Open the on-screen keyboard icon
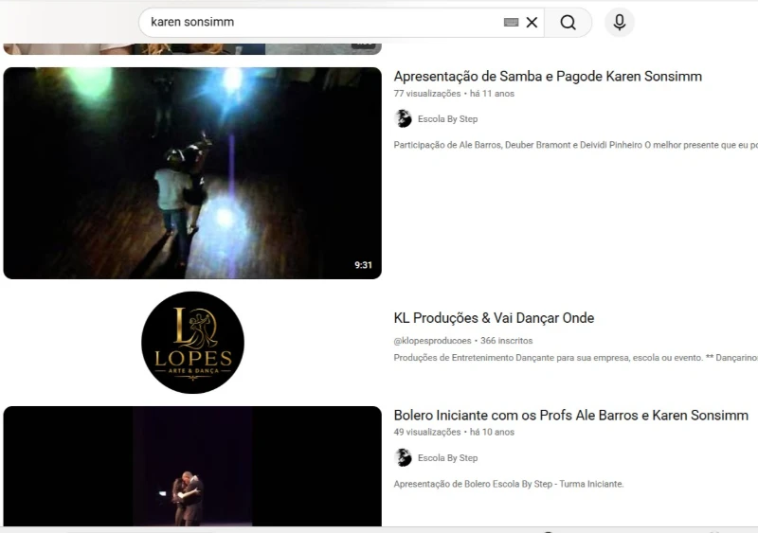758x533 pixels. (x=511, y=22)
